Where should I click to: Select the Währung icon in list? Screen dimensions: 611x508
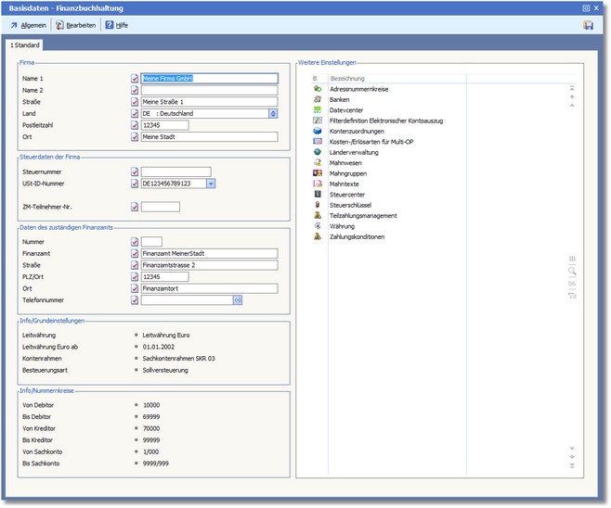[x=318, y=226]
